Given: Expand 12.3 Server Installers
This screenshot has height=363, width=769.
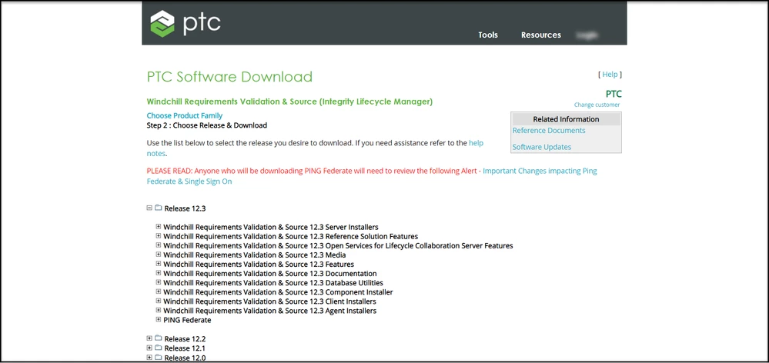Looking at the screenshot, I should (159, 226).
